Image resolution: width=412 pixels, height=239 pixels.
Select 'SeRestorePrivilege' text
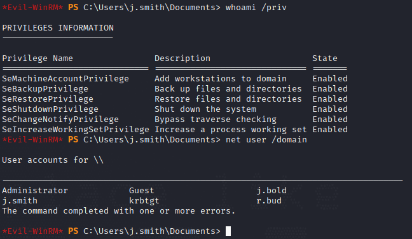point(48,99)
